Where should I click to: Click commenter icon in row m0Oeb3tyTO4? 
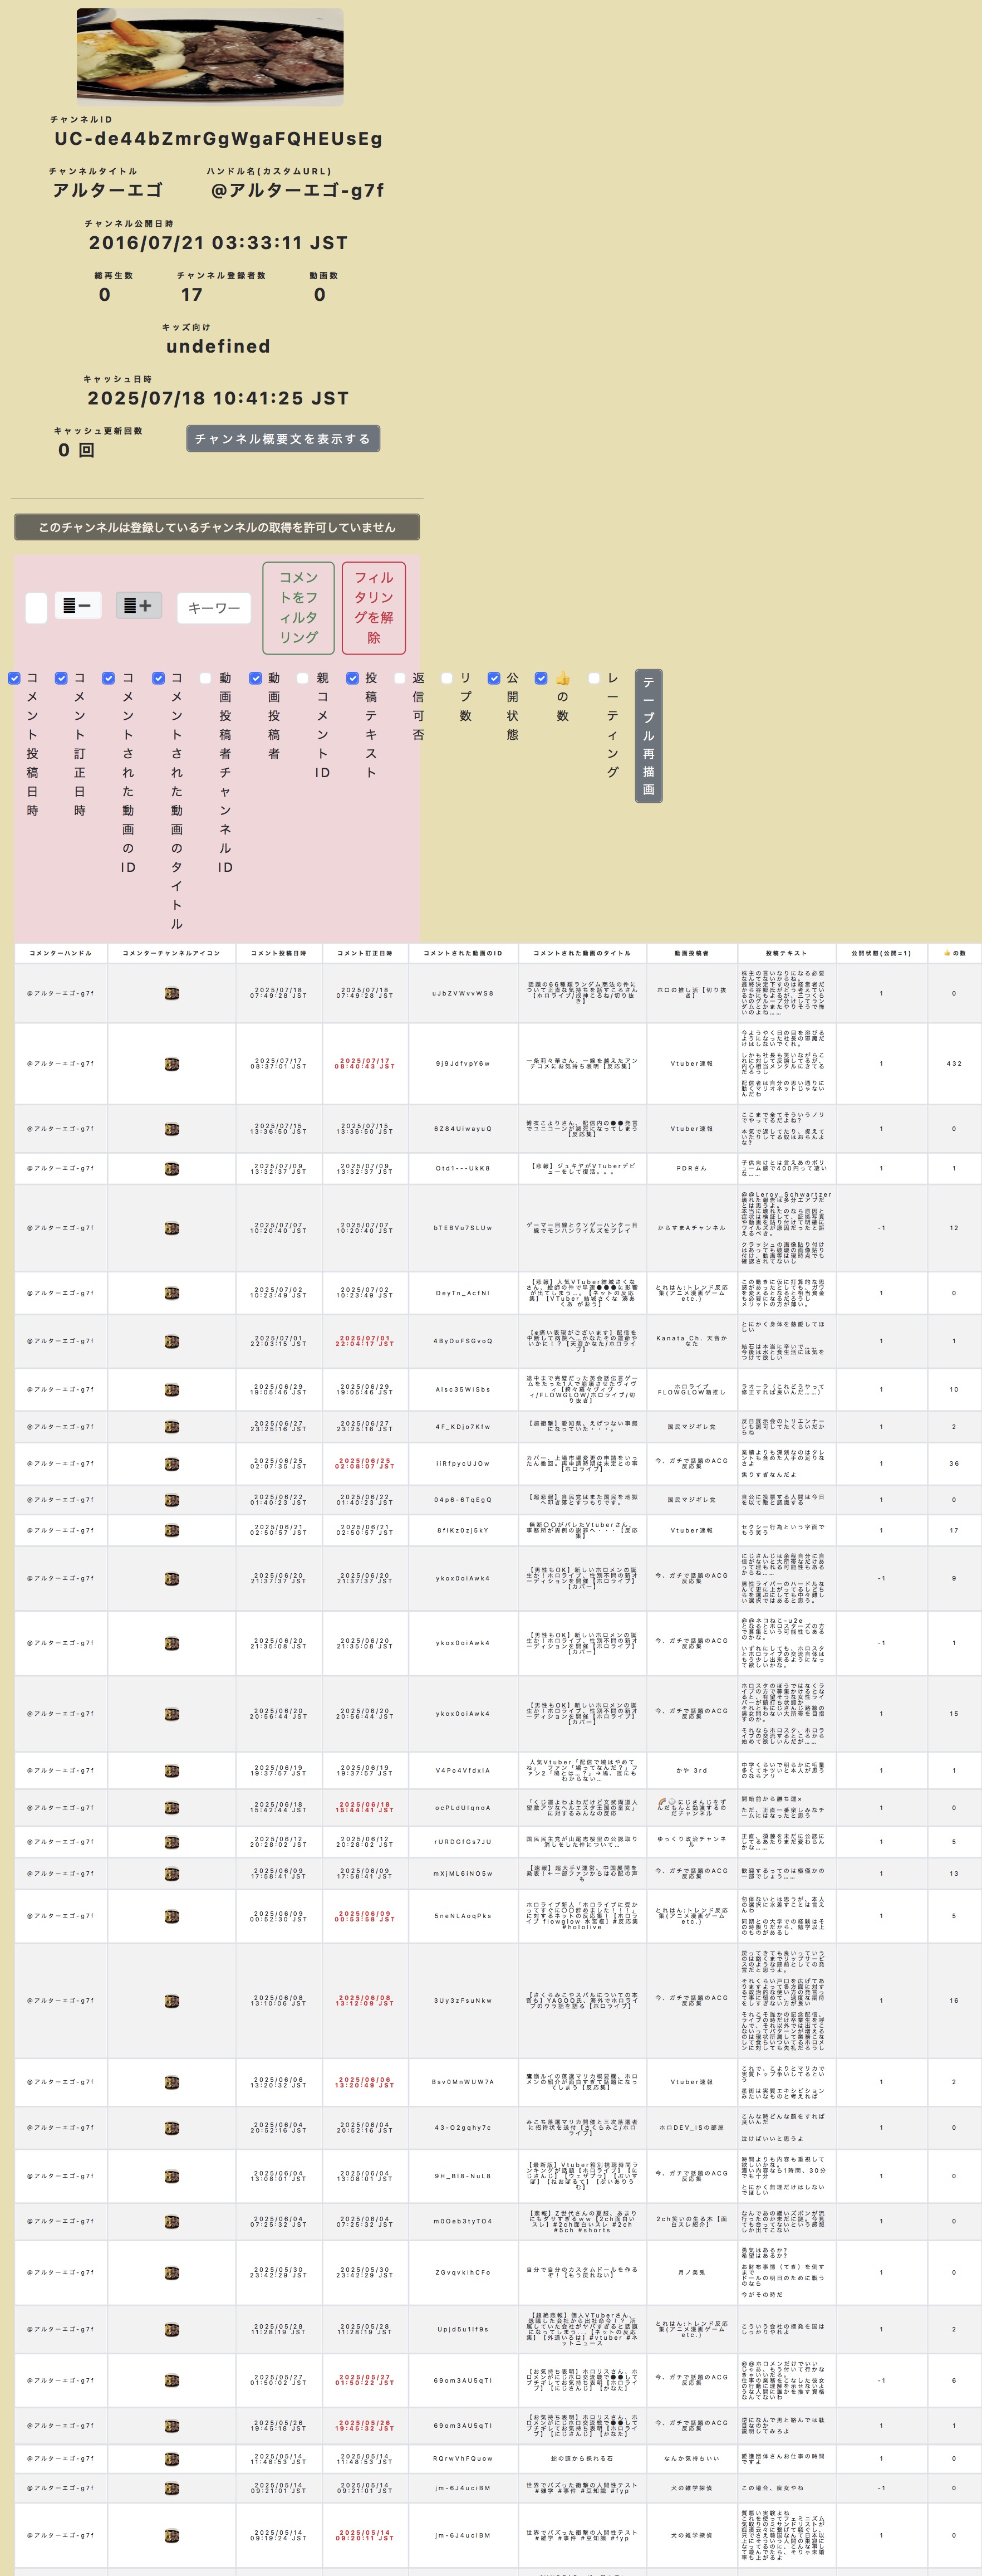[x=172, y=2222]
